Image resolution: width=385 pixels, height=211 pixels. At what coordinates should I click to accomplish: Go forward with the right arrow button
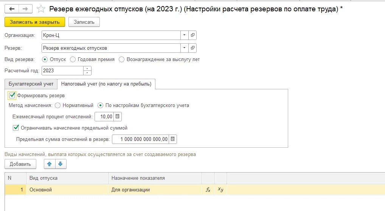(25, 9)
